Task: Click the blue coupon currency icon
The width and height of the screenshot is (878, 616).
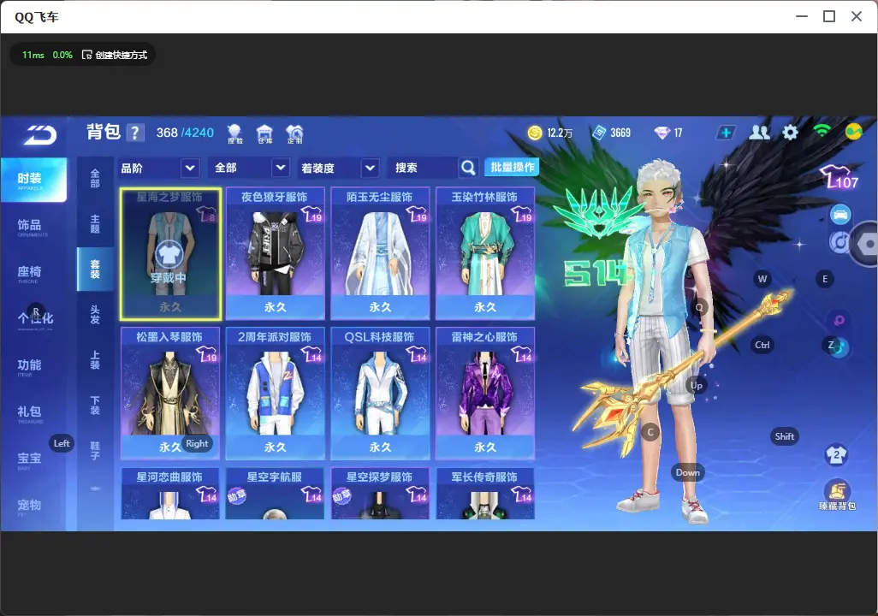Action: [x=599, y=133]
